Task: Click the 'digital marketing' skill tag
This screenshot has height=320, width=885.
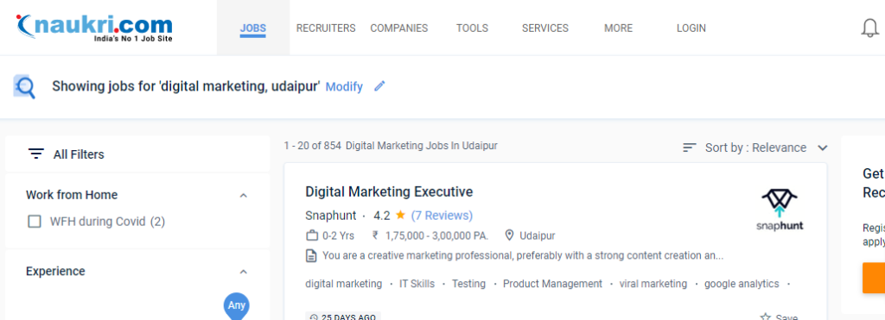Action: tap(344, 284)
